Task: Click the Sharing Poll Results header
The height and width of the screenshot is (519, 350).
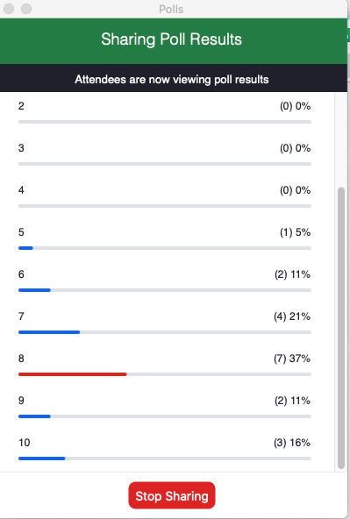Action: click(172, 39)
